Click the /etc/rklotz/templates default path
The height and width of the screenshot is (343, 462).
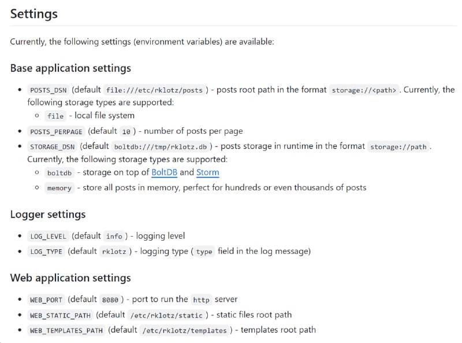pyautogui.click(x=184, y=331)
